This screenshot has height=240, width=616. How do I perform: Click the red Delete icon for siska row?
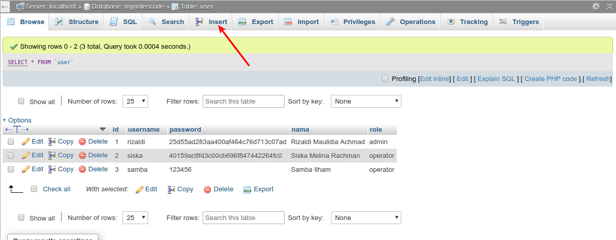(82, 155)
